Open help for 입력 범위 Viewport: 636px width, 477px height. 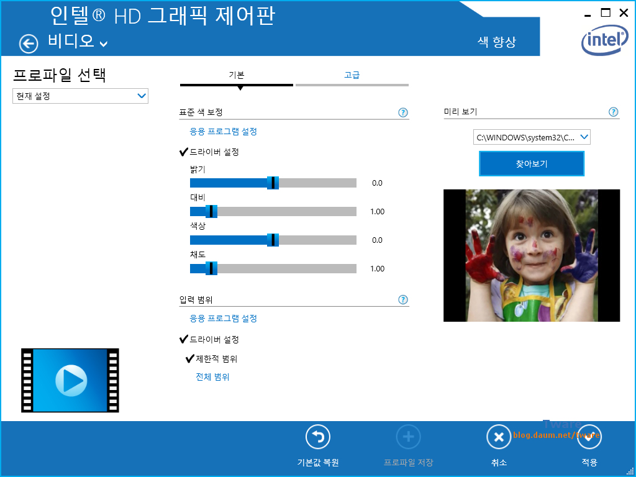402,300
